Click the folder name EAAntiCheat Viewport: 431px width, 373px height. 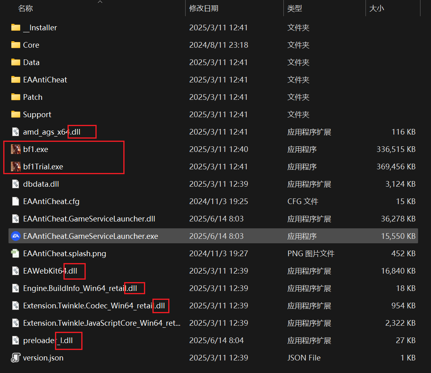coord(45,80)
